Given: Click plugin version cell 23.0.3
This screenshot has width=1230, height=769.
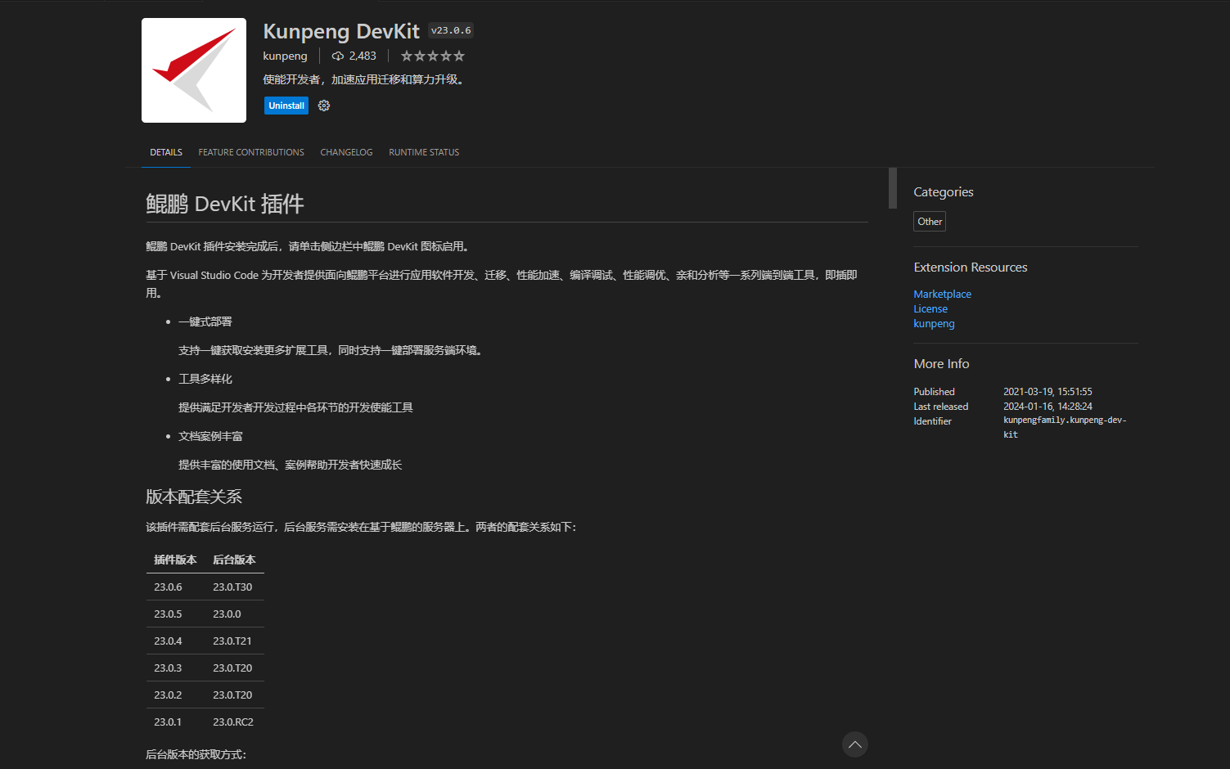Looking at the screenshot, I should coord(168,668).
